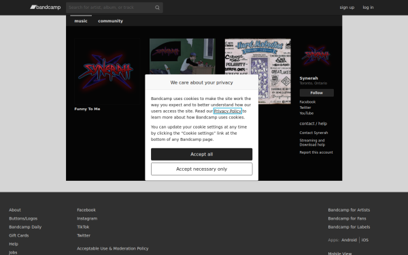Open the footer TikTok link
The image size is (408, 255).
(83, 227)
